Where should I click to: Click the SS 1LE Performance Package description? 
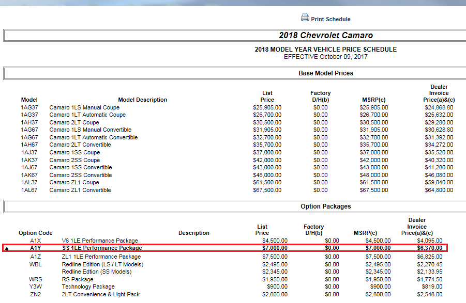pos(102,248)
